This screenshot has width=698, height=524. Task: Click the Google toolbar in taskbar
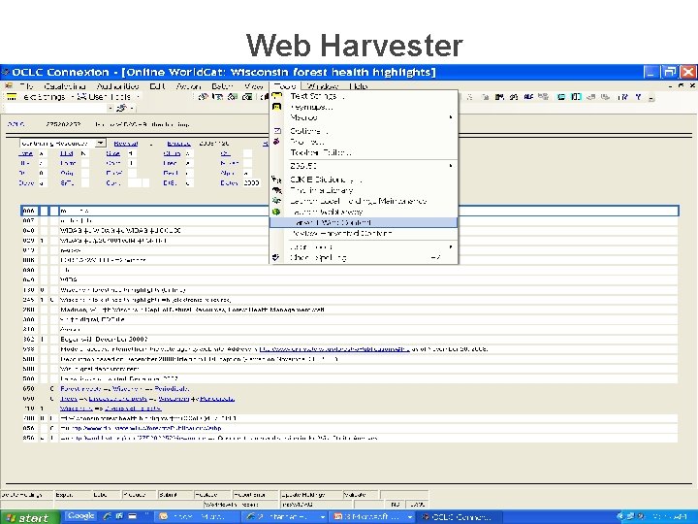coord(81,516)
